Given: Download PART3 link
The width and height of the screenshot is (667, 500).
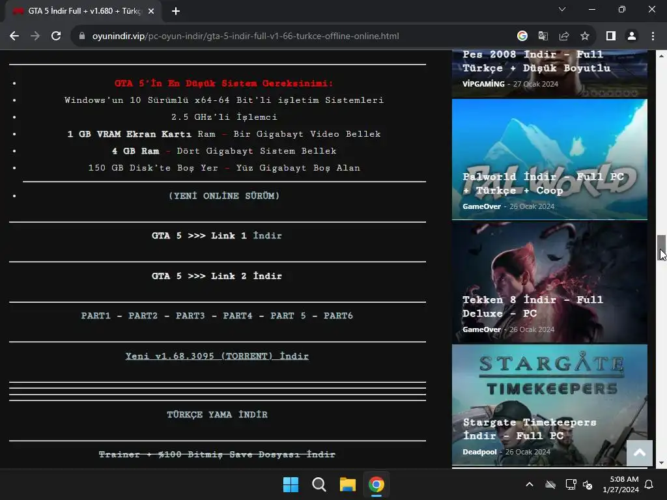Looking at the screenshot, I should tap(190, 316).
